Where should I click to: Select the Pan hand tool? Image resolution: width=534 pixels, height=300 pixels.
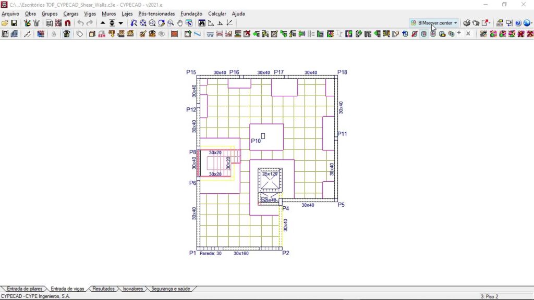[x=180, y=23]
